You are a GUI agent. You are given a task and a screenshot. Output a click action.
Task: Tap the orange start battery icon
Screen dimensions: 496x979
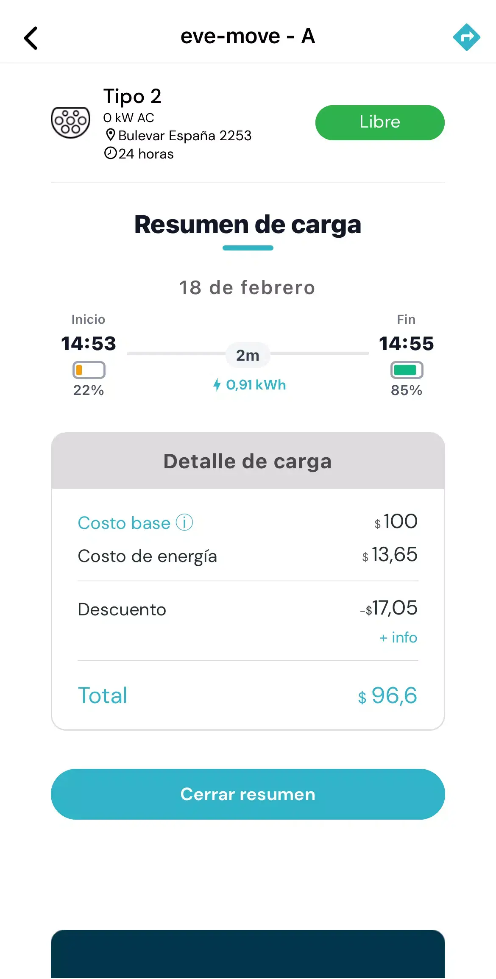pos(89,370)
